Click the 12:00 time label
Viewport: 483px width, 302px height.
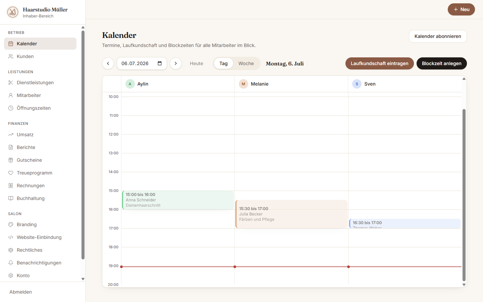point(113,134)
